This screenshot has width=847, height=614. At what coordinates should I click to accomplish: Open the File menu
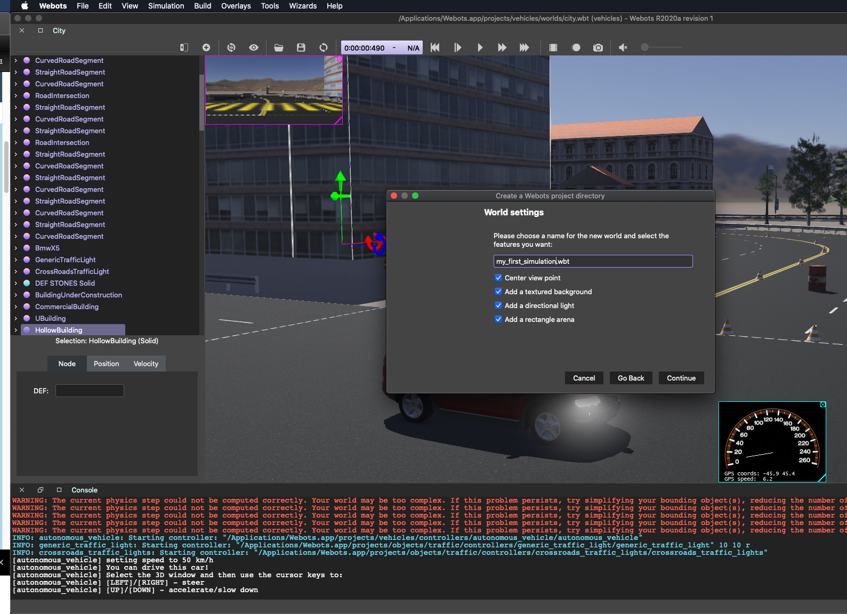pyautogui.click(x=83, y=6)
